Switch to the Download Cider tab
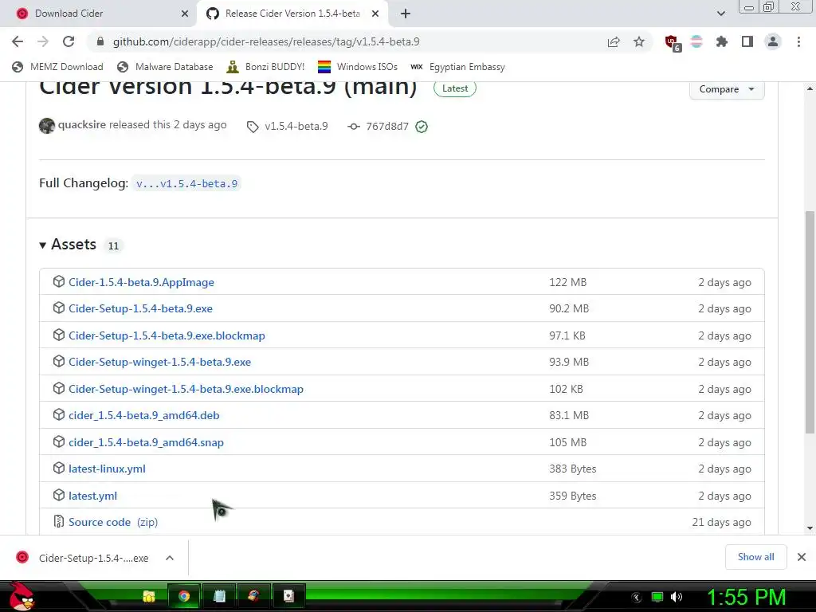This screenshot has height=612, width=816. point(98,14)
